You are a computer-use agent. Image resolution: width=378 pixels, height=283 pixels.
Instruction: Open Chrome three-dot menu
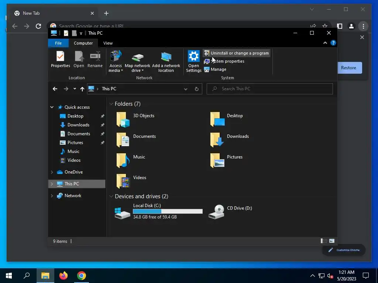(x=363, y=26)
